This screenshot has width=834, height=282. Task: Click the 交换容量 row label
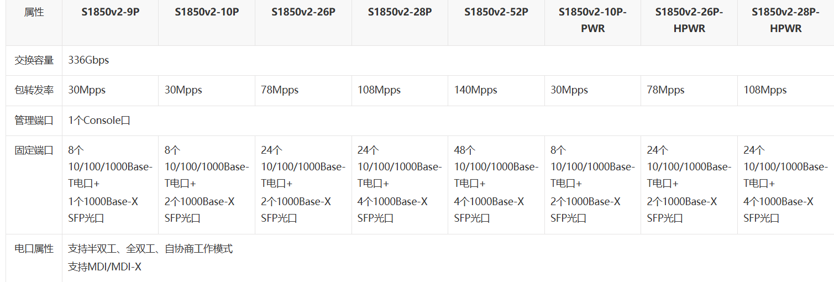point(34,60)
